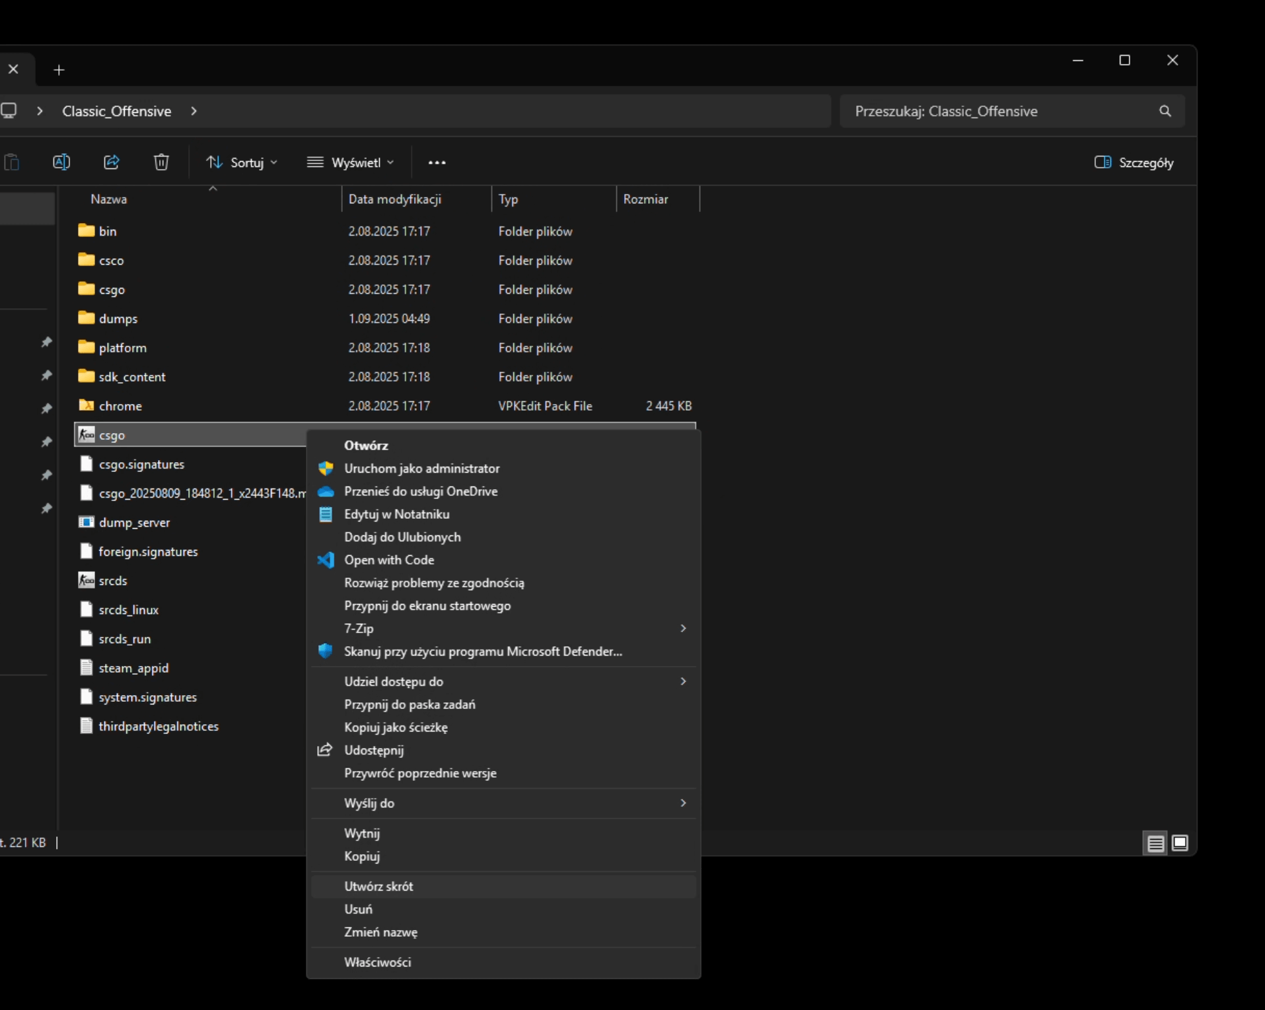
Task: Add a new tab with plus icon
Action: click(59, 70)
